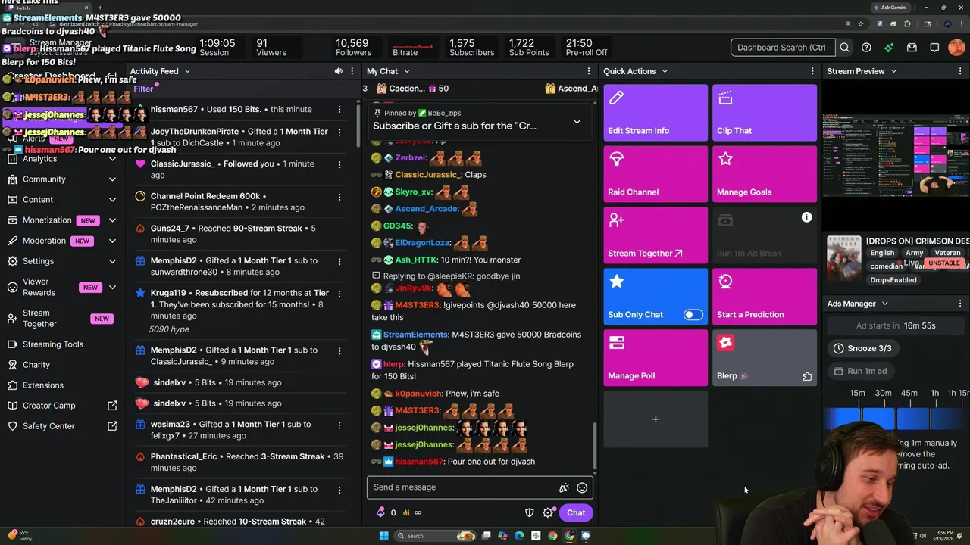The width and height of the screenshot is (970, 545).
Task: Expand the Viewer Rewards sidebar section
Action: click(x=112, y=288)
